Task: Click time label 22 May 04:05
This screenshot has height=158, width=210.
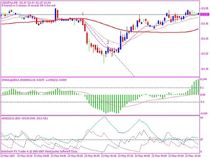Action: 42,156
